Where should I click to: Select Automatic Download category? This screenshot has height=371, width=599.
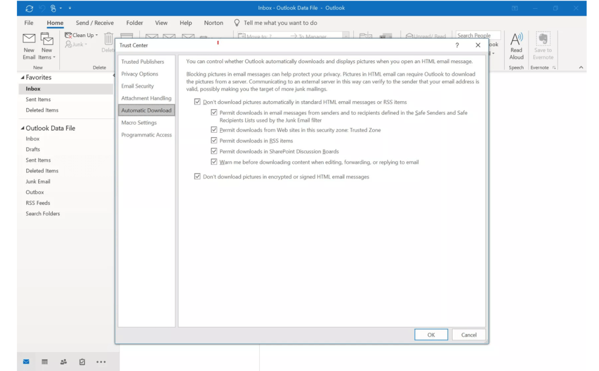point(146,110)
